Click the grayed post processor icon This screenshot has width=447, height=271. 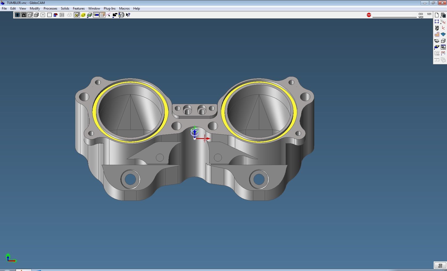click(437, 54)
